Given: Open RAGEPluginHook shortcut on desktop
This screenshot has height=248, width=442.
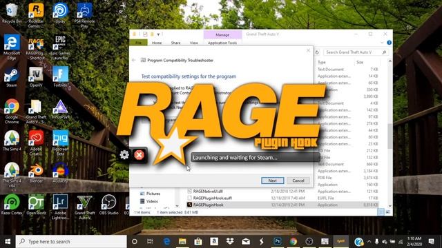Looking at the screenshot, I should [36, 48].
